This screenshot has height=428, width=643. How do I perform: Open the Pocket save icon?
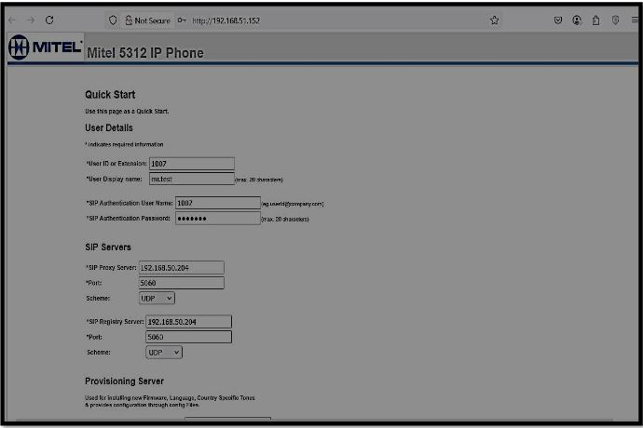[x=557, y=20]
